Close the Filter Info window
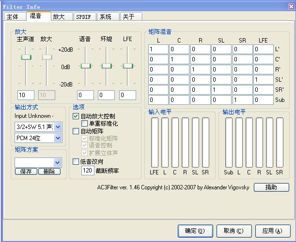296x242 pixels. point(291,6)
